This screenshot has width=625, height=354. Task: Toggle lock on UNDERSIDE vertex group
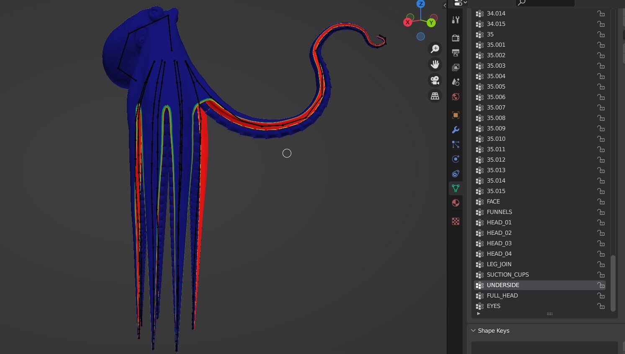[601, 285]
